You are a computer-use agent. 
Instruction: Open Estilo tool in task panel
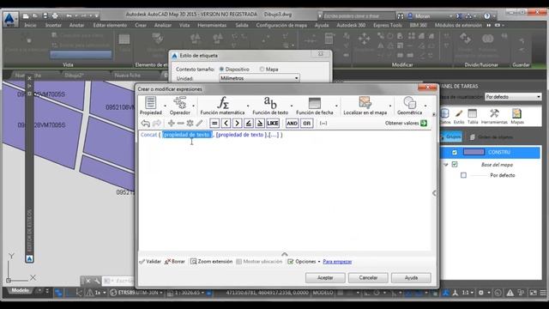coord(459,117)
